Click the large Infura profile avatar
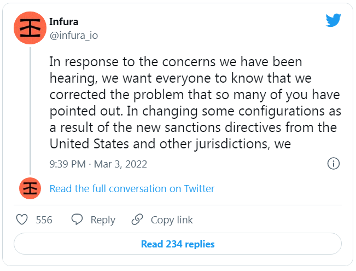Image resolution: width=356 pixels, height=271 pixels. tap(30, 28)
